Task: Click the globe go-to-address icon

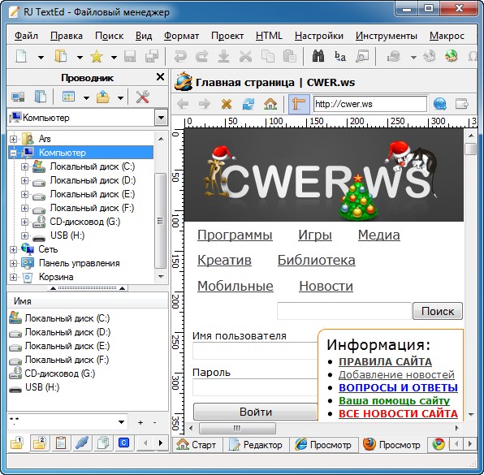Action: click(439, 104)
